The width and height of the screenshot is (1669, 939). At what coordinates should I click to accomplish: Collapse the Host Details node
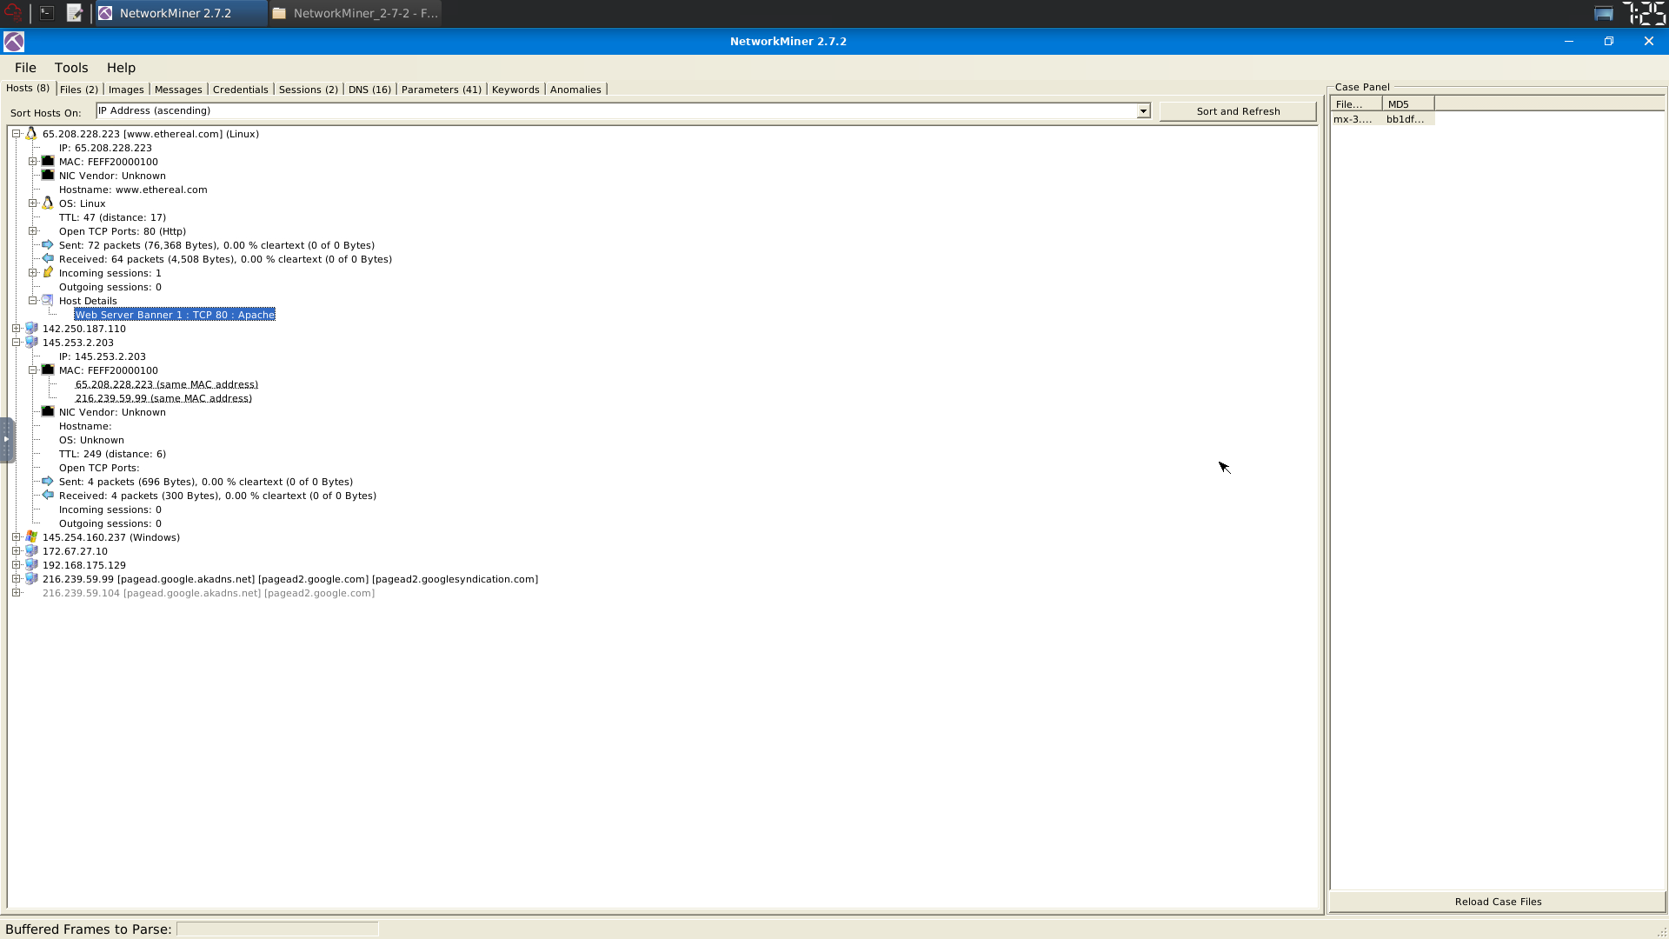coord(33,301)
